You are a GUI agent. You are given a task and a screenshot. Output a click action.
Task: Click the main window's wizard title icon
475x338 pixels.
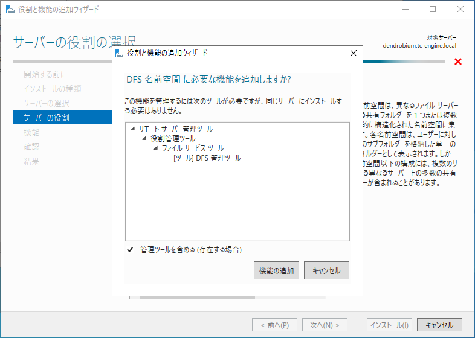click(10, 10)
